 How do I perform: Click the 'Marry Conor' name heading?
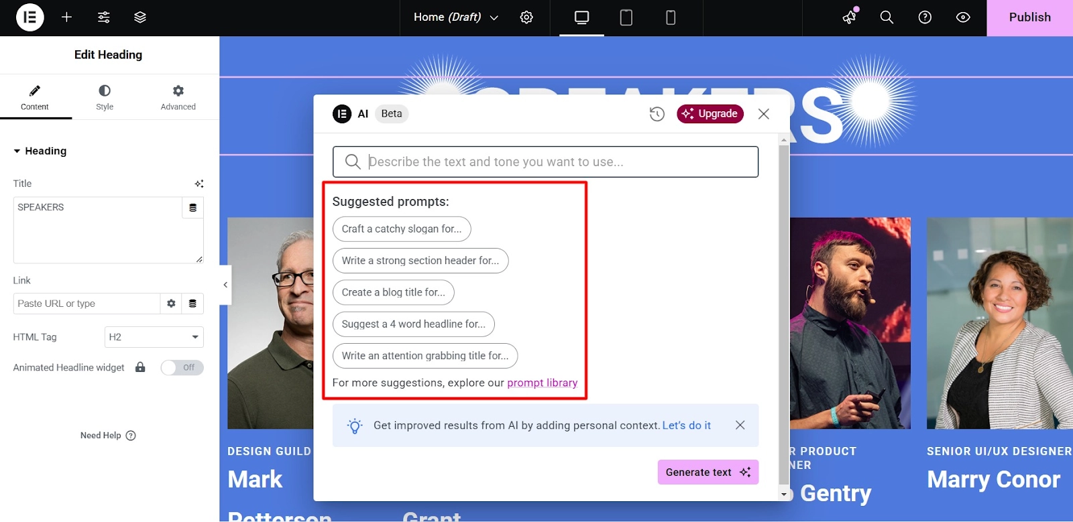click(993, 480)
